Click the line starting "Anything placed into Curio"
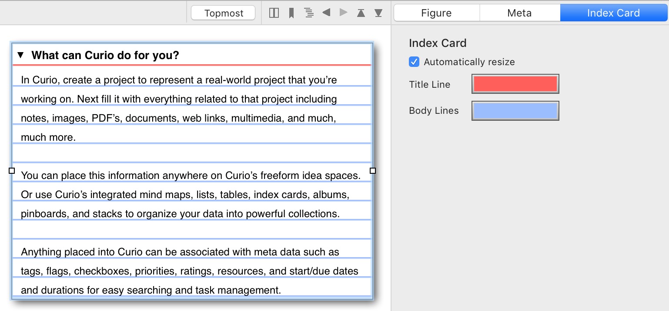The height and width of the screenshot is (311, 669). click(180, 252)
